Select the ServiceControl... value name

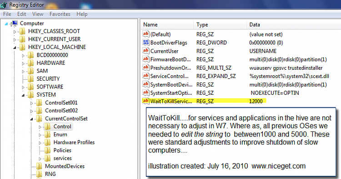170,76
